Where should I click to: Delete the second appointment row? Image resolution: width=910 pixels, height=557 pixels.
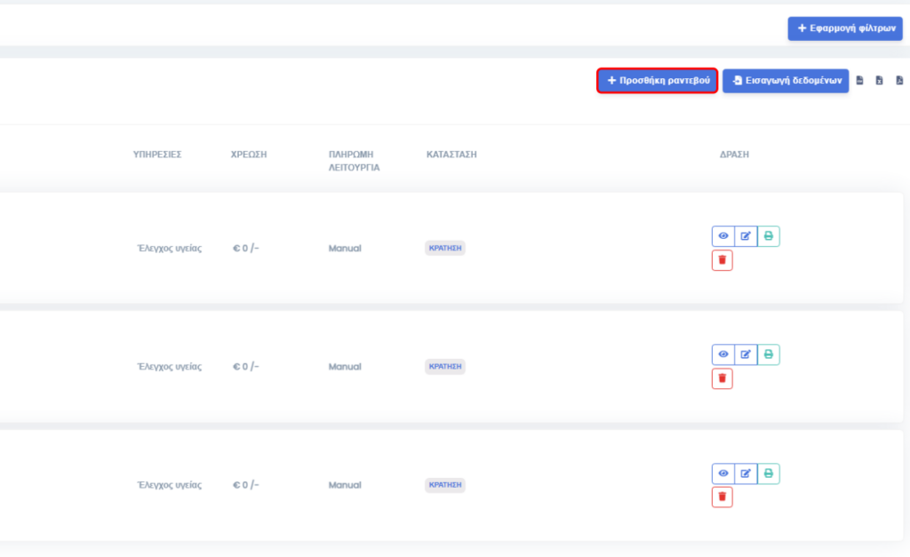pyautogui.click(x=722, y=378)
